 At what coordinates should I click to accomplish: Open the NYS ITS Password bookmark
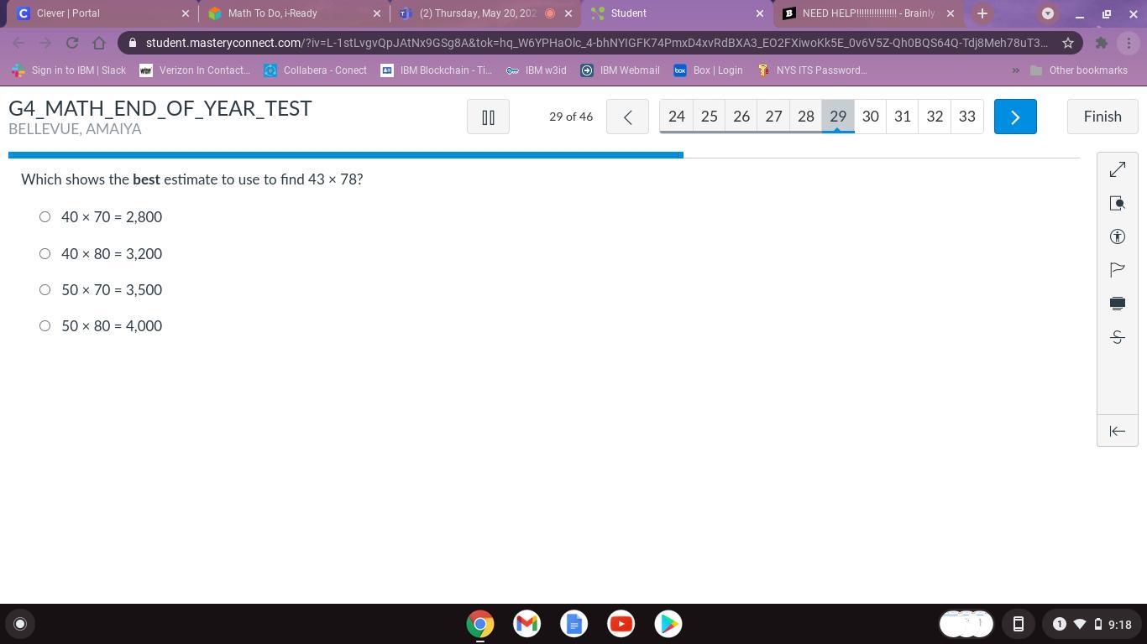point(812,70)
